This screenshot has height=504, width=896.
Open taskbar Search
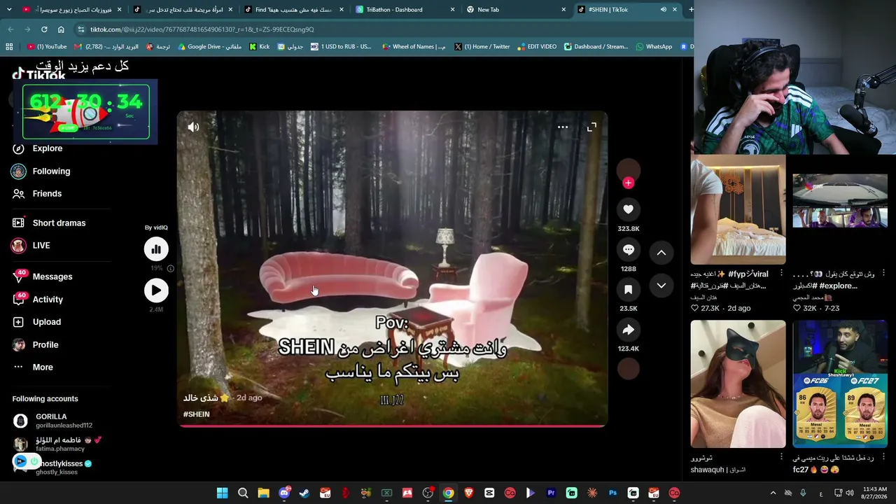point(243,493)
